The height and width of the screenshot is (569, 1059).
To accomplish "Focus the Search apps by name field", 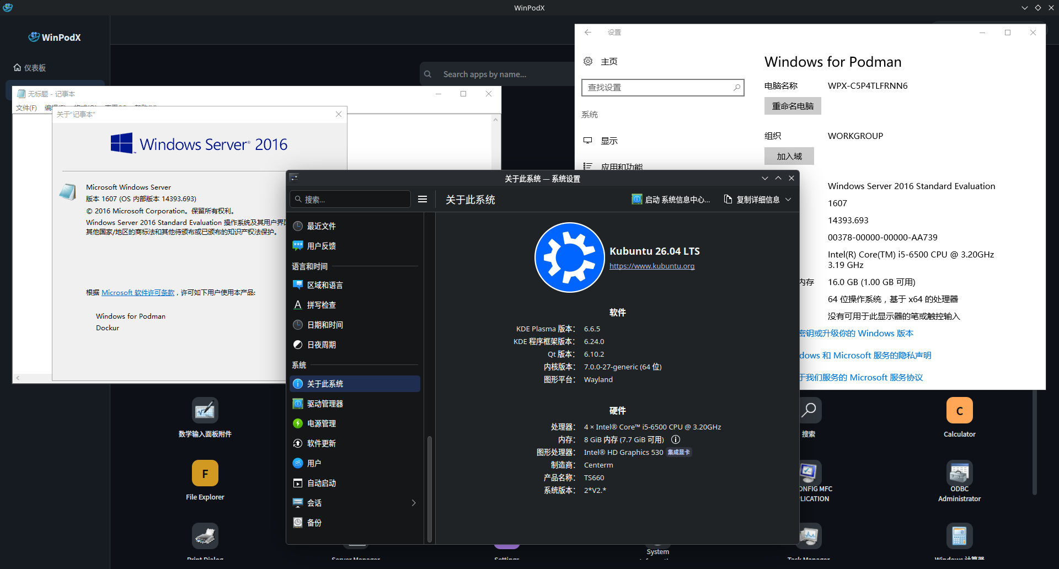I will [x=498, y=74].
